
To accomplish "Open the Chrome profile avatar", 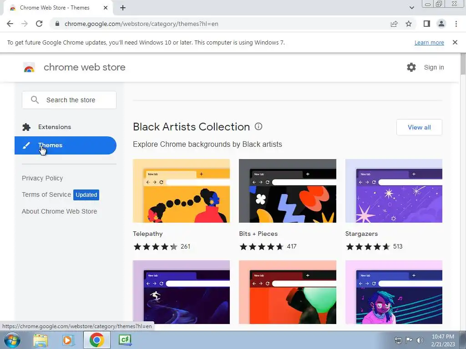I will click(x=441, y=24).
